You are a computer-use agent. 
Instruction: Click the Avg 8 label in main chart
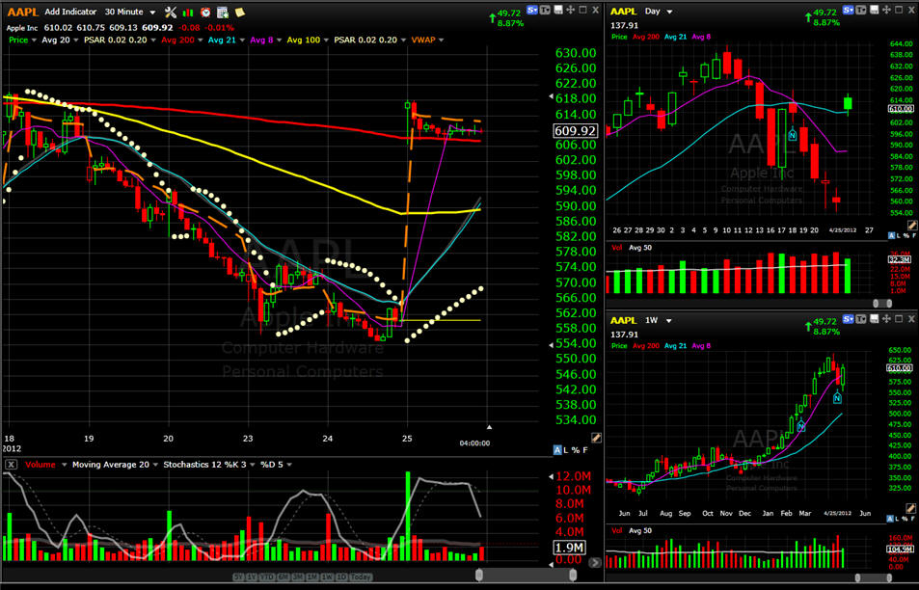(x=261, y=40)
